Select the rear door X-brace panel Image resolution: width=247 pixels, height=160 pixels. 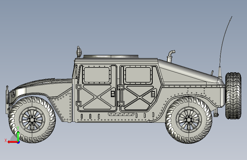click(139, 98)
